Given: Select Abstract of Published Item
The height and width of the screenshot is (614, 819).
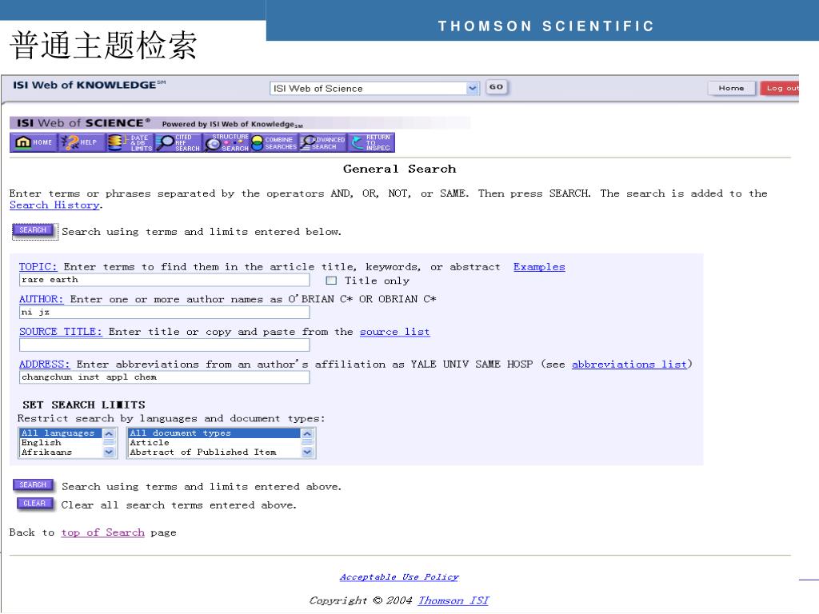Looking at the screenshot, I should click(214, 453).
